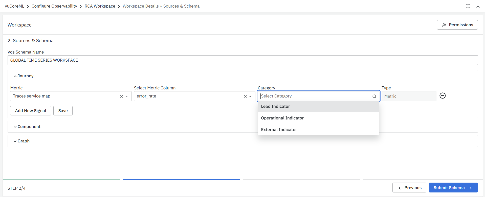The width and height of the screenshot is (485, 197).
Task: Edit the Vds Schema Name field
Action: pos(242,60)
